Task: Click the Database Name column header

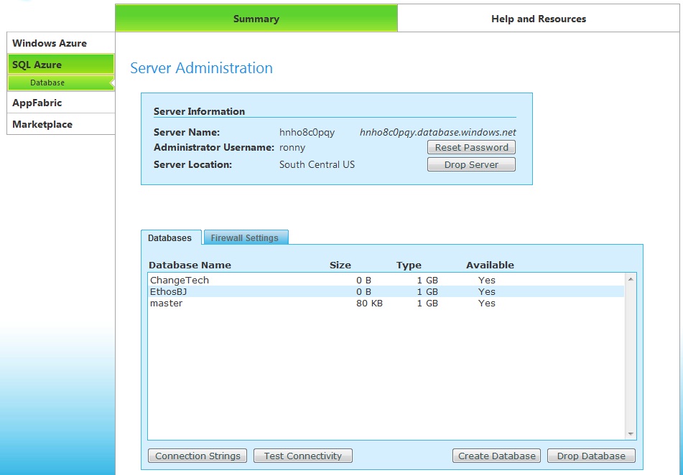Action: 190,265
